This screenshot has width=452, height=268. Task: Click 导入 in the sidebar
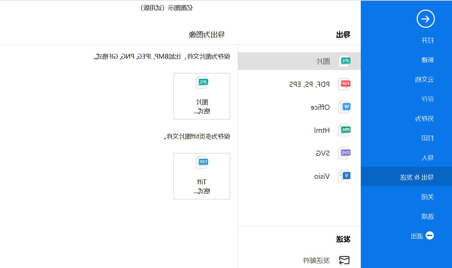(x=427, y=158)
